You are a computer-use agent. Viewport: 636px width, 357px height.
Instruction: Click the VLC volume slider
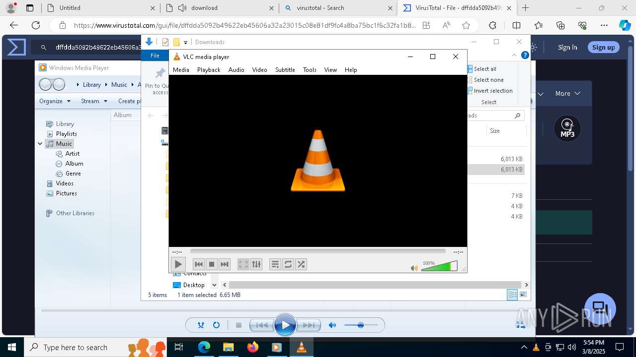439,266
